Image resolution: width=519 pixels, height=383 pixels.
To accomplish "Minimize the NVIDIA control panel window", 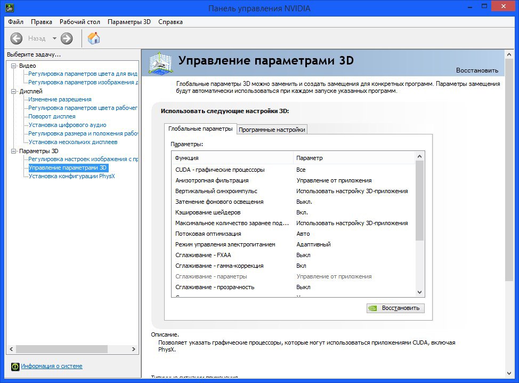I will click(x=469, y=6).
